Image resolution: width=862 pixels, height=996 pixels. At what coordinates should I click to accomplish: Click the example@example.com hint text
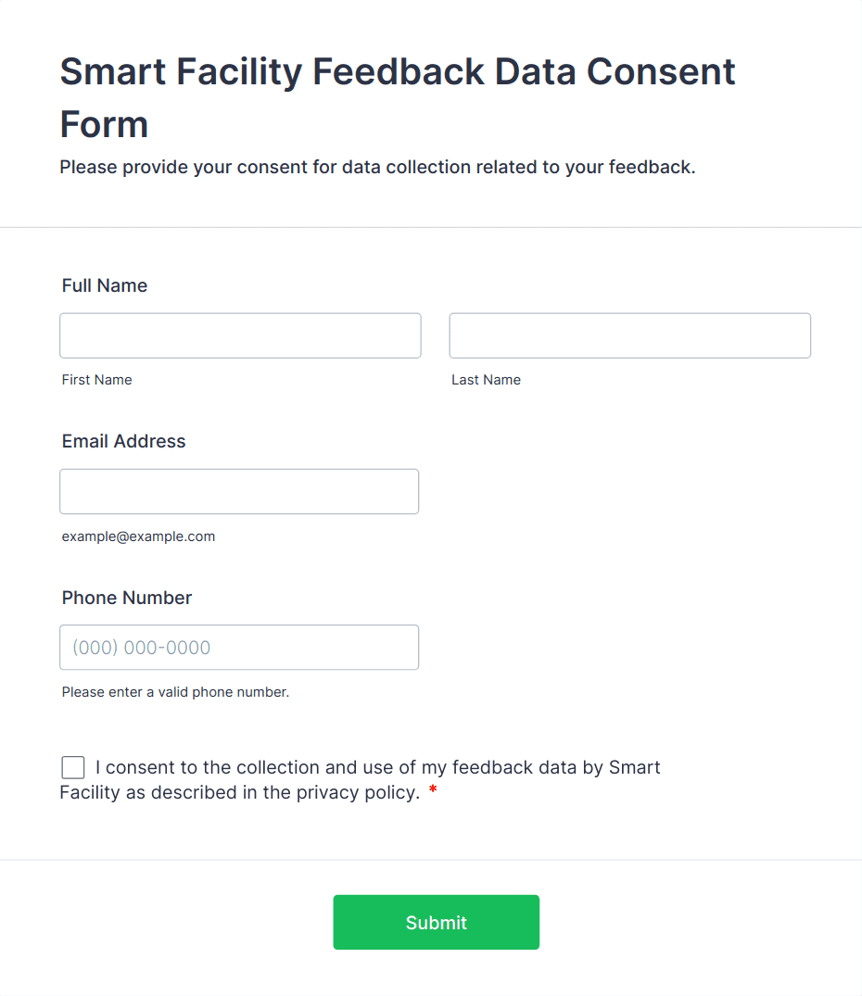point(138,536)
